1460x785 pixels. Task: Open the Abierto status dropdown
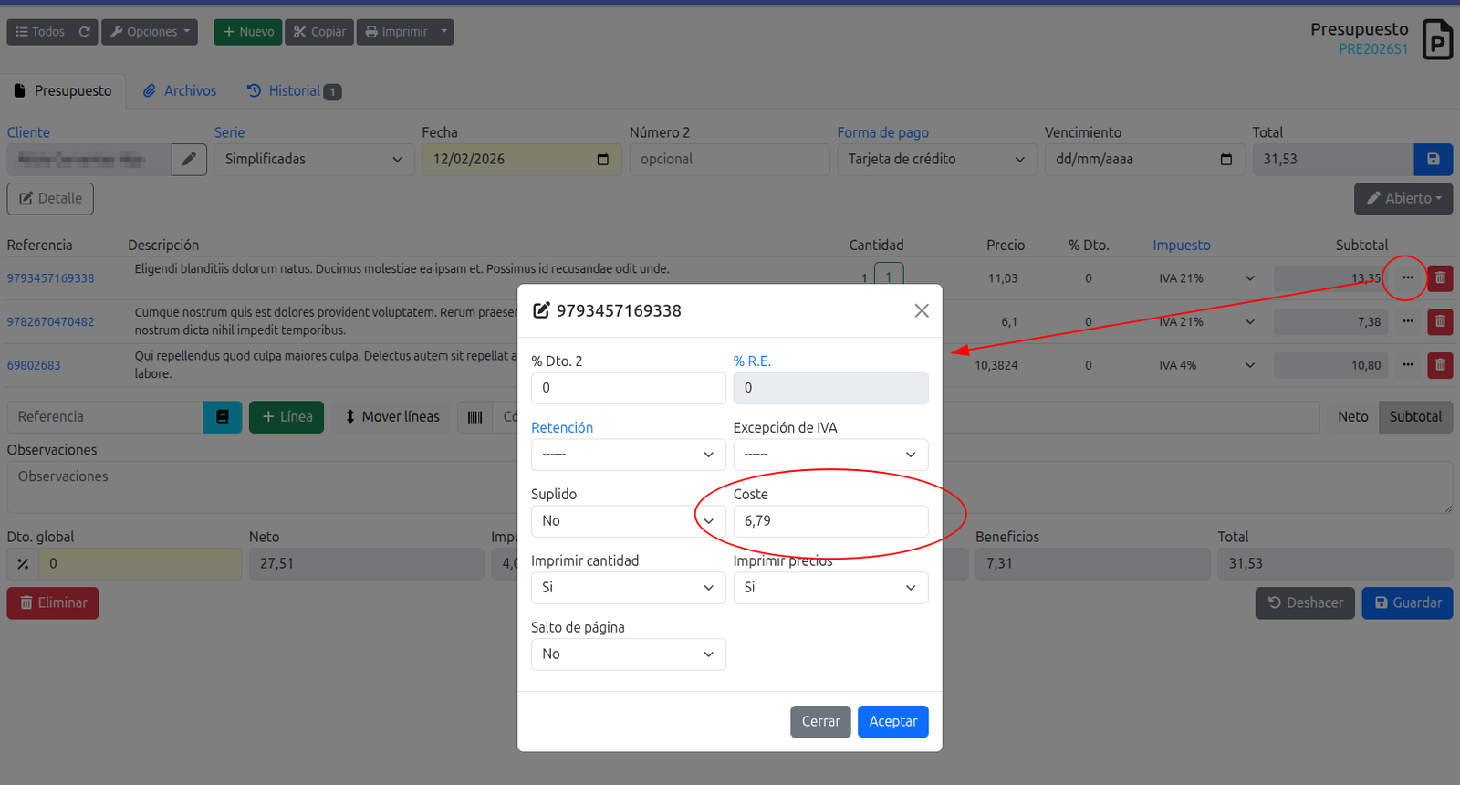point(1403,199)
